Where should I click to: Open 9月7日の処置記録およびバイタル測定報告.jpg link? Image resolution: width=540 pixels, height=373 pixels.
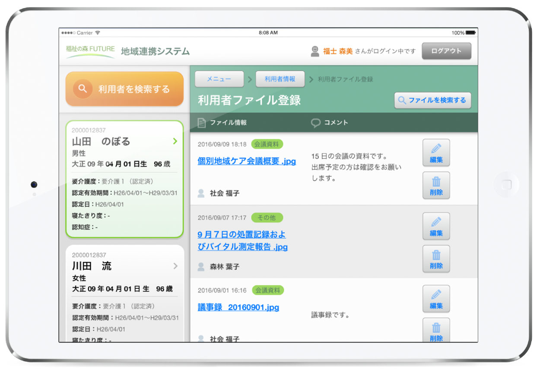pos(242,241)
